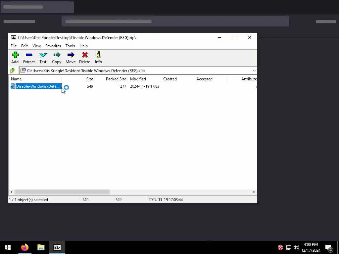The image size is (339, 254).
Task: Open the Windows Start menu
Action: coord(8,247)
